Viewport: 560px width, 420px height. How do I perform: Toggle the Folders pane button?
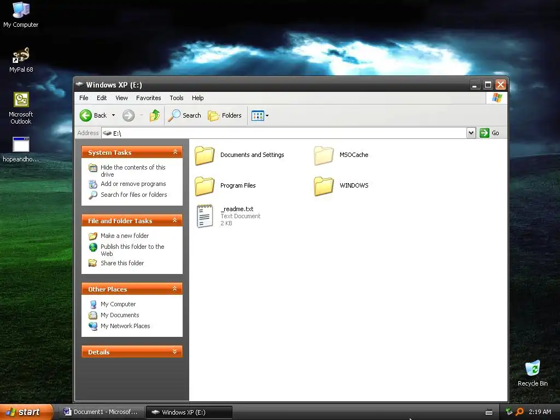tap(225, 115)
